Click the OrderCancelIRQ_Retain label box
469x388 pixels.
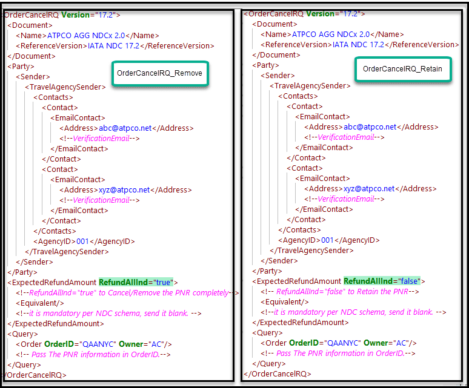tap(402, 69)
